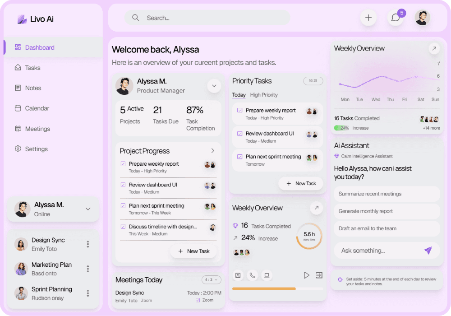Open the Design Sync options dots menu
The height and width of the screenshot is (316, 451).
88,244
